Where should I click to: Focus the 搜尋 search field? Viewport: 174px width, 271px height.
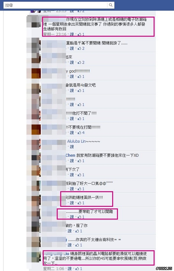(55, 5)
